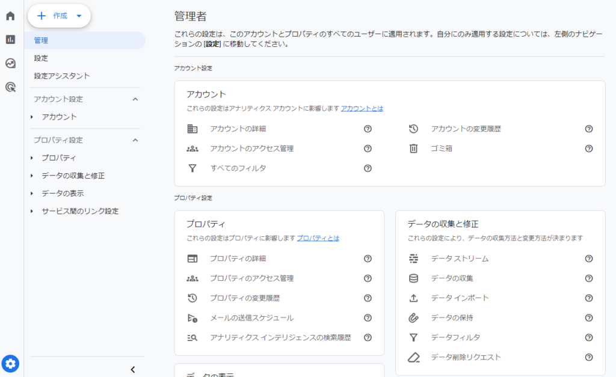Click help icon beside データ ストリーム
This screenshot has width=616, height=377.
[589, 259]
